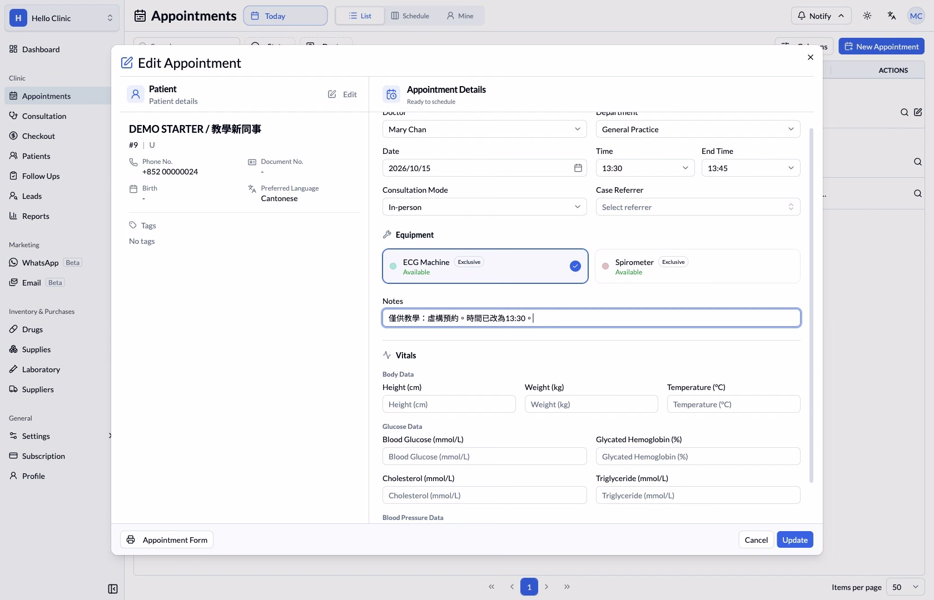Open the Items per page dropdown
The width and height of the screenshot is (934, 600).
(x=906, y=587)
